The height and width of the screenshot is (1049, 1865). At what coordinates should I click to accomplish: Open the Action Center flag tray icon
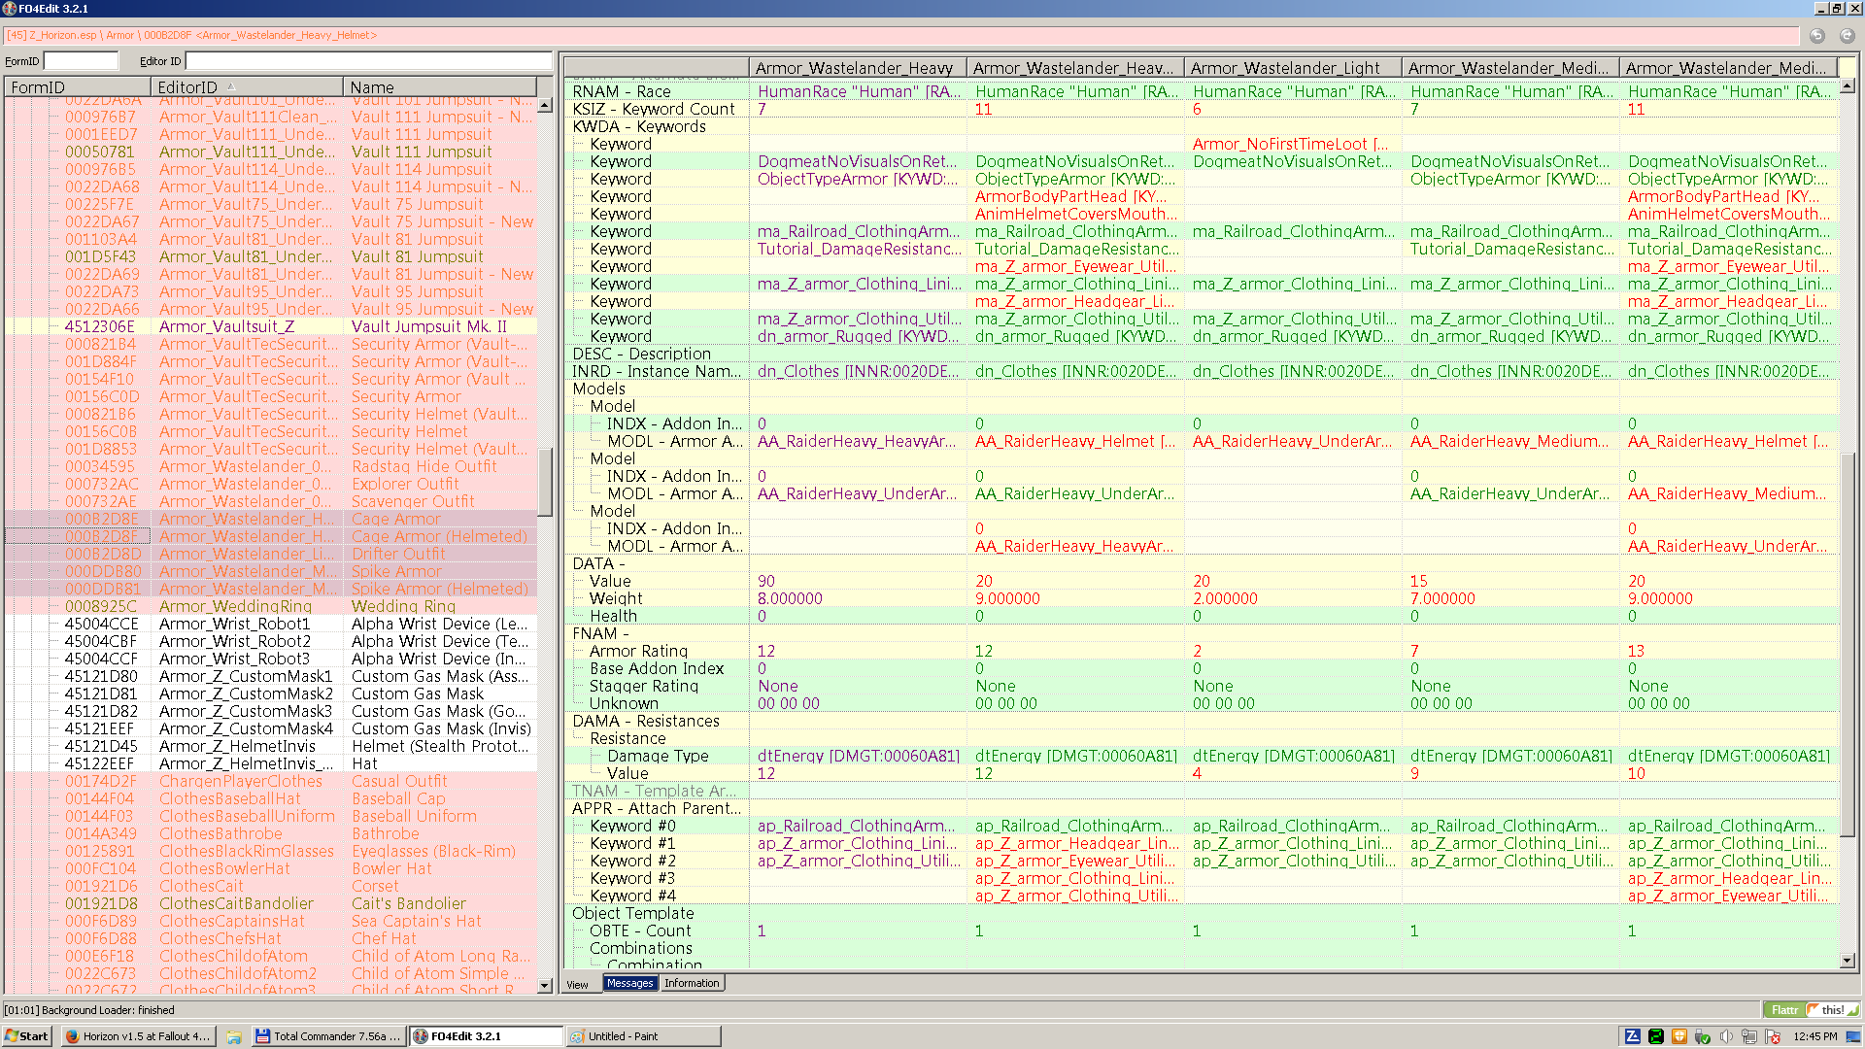(x=1773, y=1036)
